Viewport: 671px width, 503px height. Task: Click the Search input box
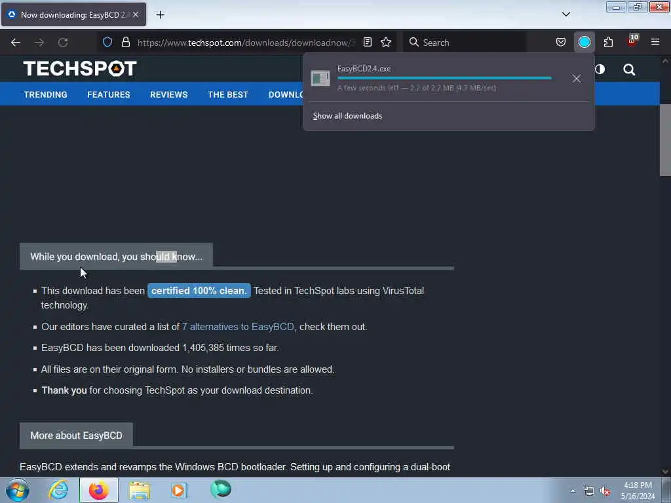point(465,43)
